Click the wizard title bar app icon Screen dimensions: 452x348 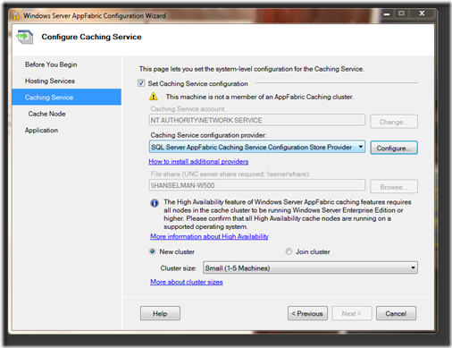tap(16, 16)
